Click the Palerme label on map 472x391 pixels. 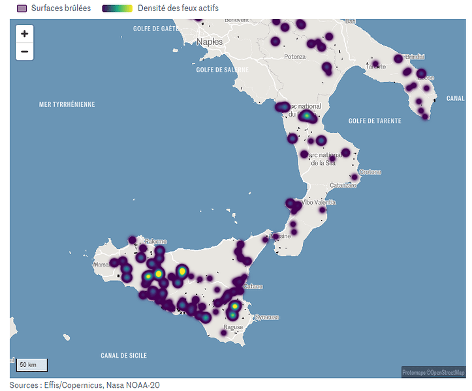click(x=155, y=241)
